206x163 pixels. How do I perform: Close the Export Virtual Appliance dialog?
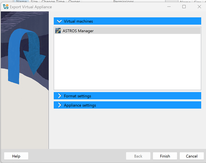pos(199,7)
